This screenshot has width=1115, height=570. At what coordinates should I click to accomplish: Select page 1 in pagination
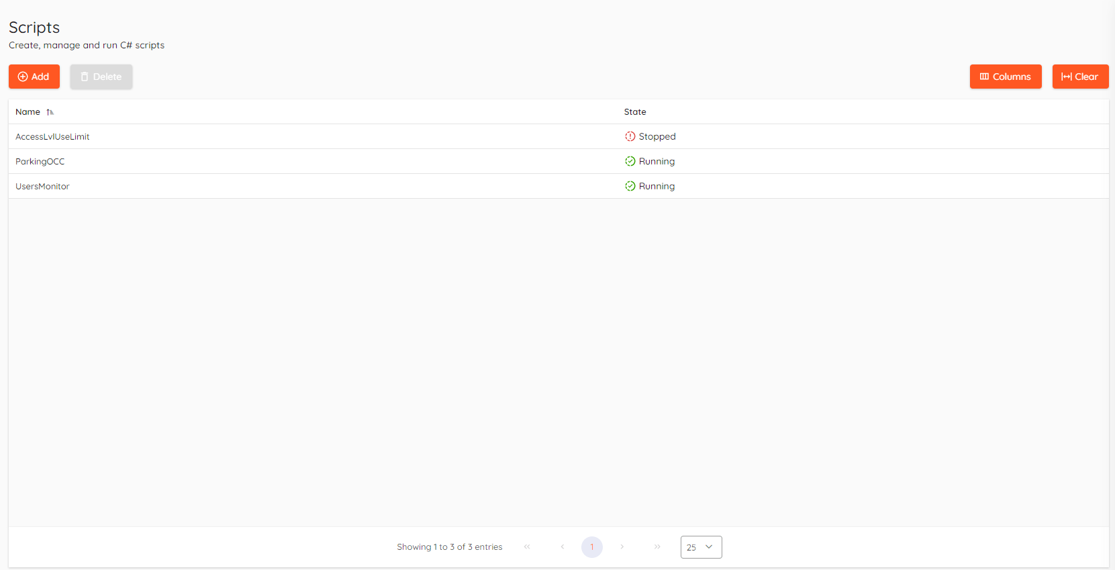pyautogui.click(x=592, y=547)
